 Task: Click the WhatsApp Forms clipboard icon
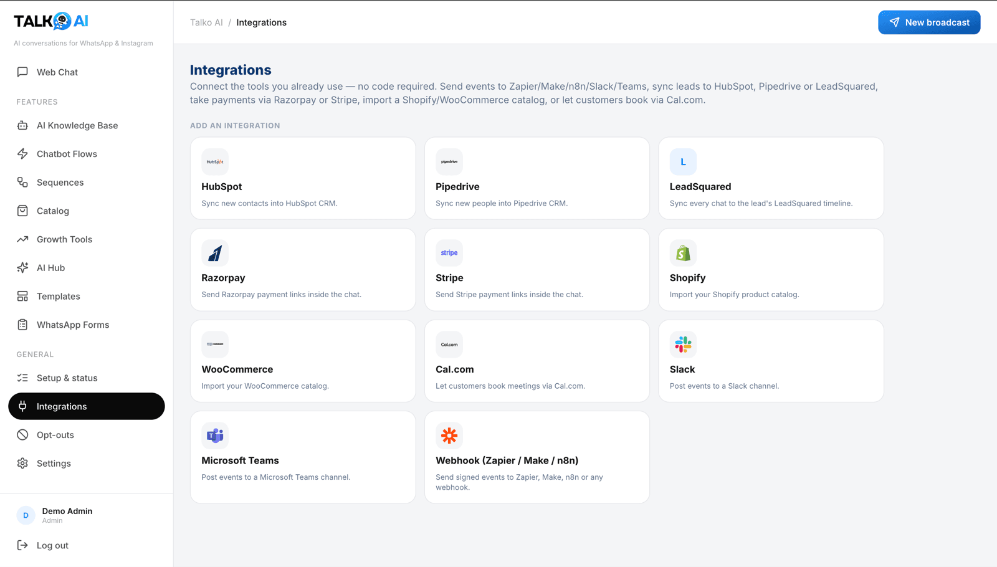(22, 325)
